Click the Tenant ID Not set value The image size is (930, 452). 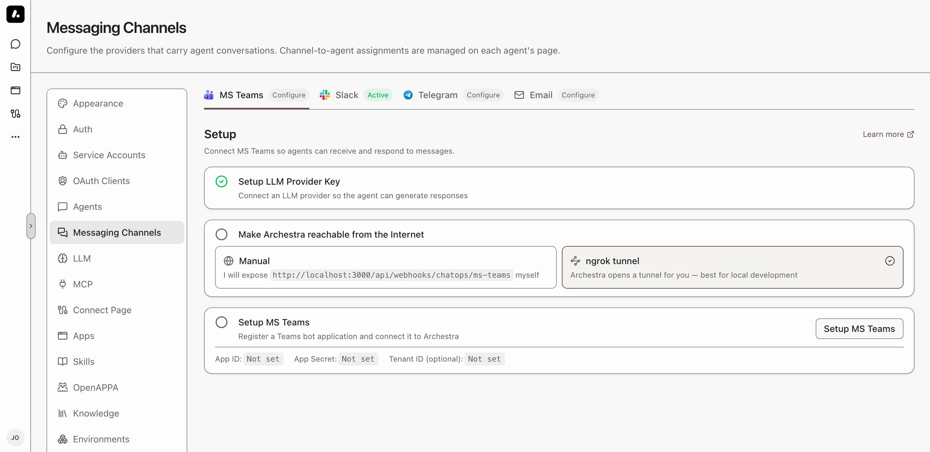tap(484, 359)
